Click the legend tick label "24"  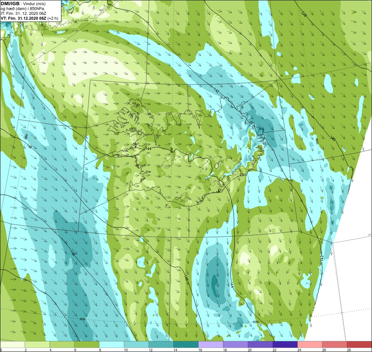tap(299, 350)
